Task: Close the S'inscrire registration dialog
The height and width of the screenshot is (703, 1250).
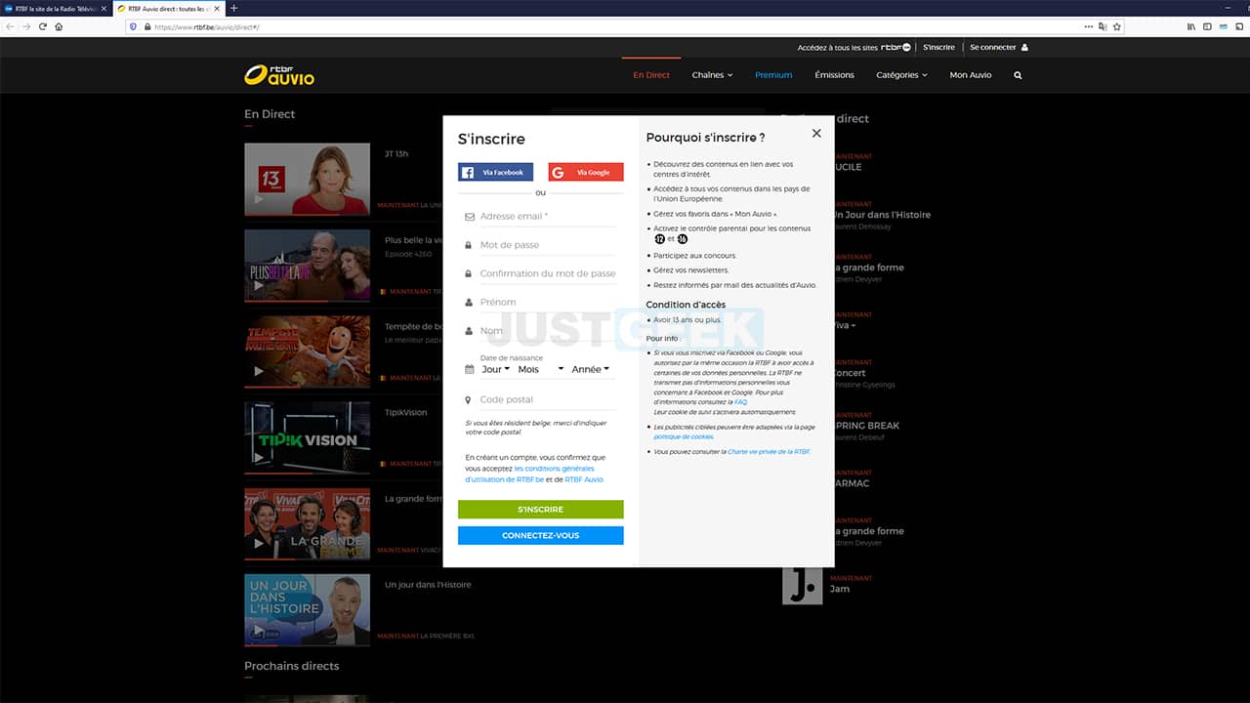Action: pyautogui.click(x=816, y=133)
